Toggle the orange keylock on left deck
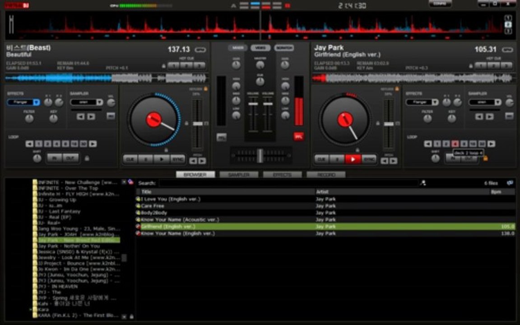 [206, 88]
